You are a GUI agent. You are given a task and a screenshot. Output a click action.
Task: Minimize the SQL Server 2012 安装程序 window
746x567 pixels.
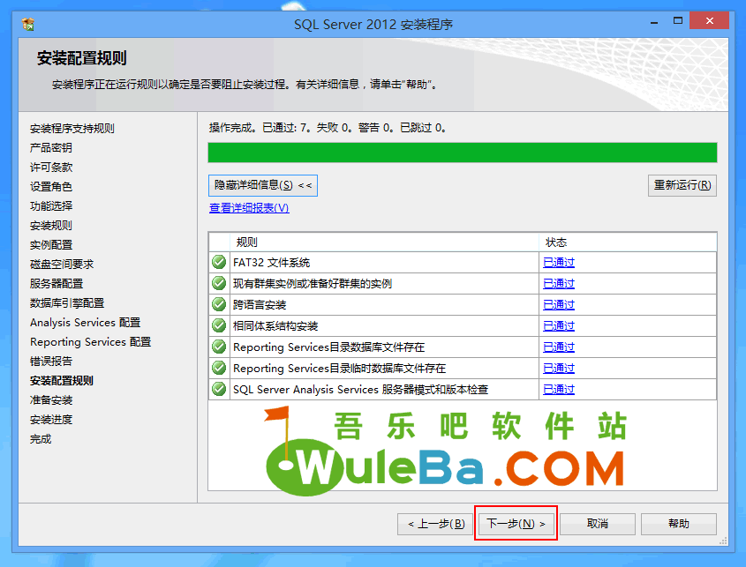(x=654, y=22)
